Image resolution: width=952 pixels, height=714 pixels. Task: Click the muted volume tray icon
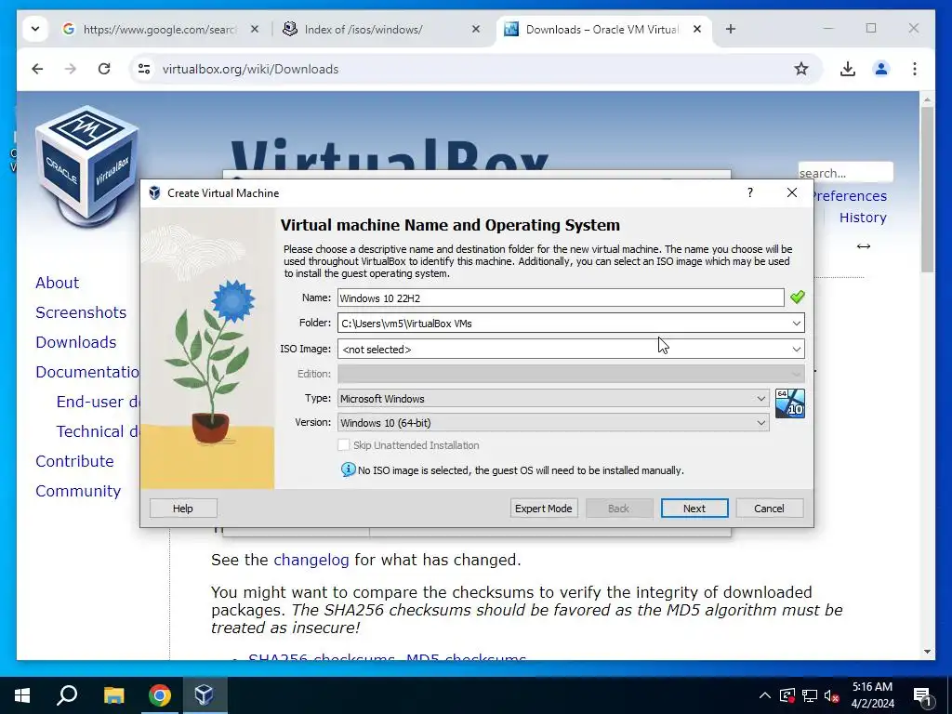tap(831, 695)
